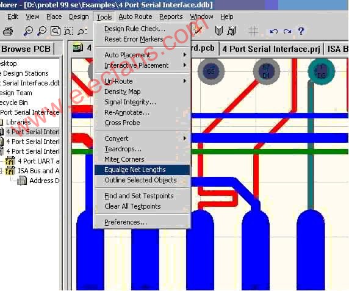
Task: Open the Browse PCB panel tab
Action: click(x=26, y=49)
